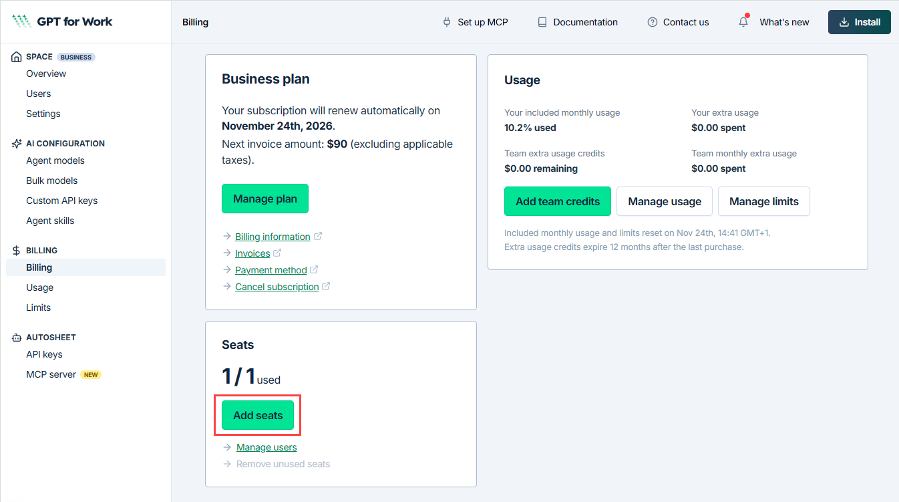Screen dimensions: 899x502
Task: Click the AI Configuration sparkle icon
Action: (x=17, y=144)
